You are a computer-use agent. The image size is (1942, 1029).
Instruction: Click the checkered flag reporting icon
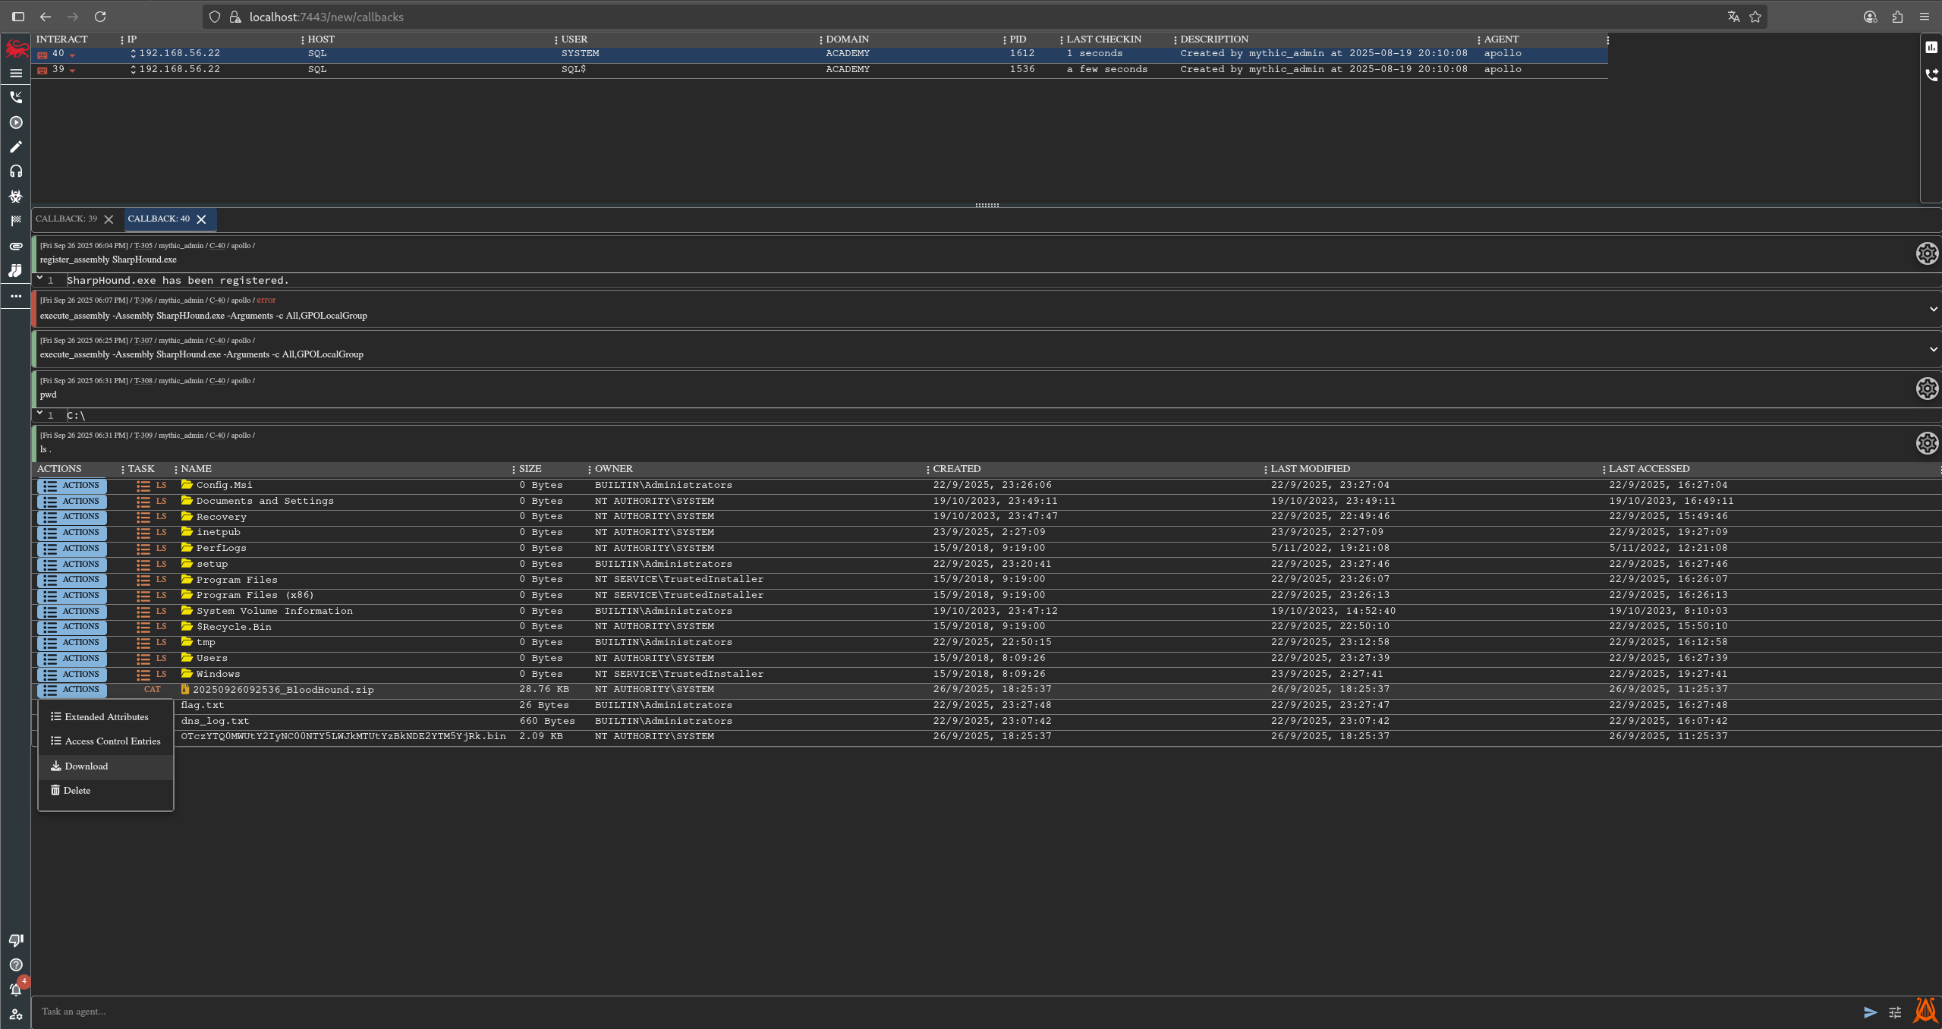click(x=16, y=221)
